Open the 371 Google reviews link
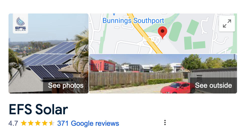Screen dimensions: 248x132 (88, 123)
